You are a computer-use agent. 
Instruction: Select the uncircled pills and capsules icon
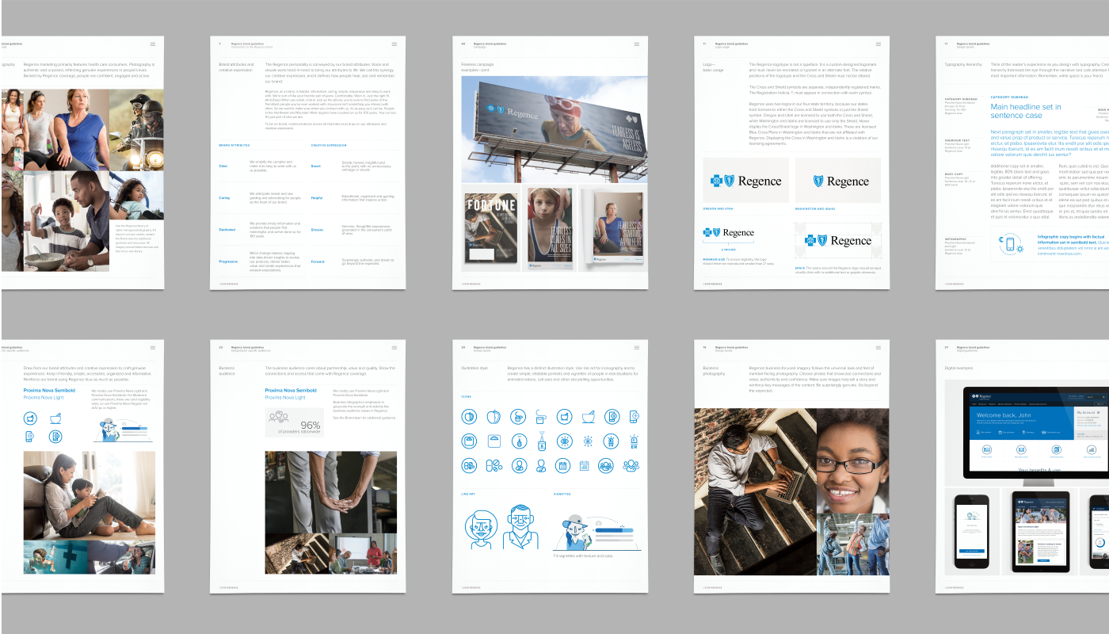(494, 465)
